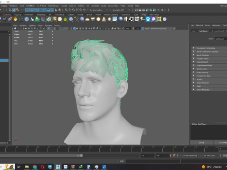The height and width of the screenshot is (170, 227).
Task: Open the viewport colorspace dropdown
Action: [x=160, y=28]
